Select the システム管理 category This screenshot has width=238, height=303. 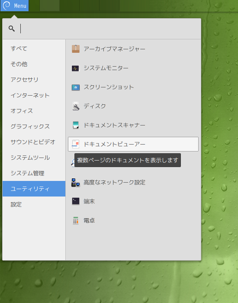click(x=34, y=173)
